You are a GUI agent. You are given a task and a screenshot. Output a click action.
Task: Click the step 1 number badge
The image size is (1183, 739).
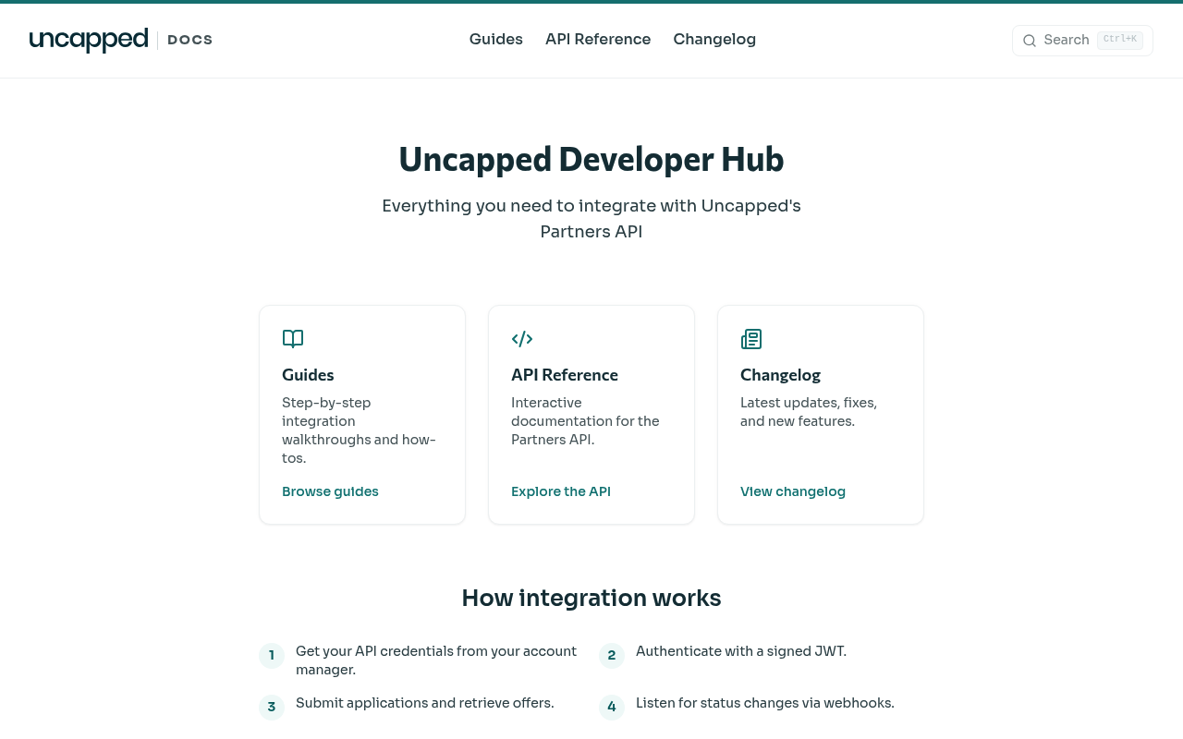(272, 656)
